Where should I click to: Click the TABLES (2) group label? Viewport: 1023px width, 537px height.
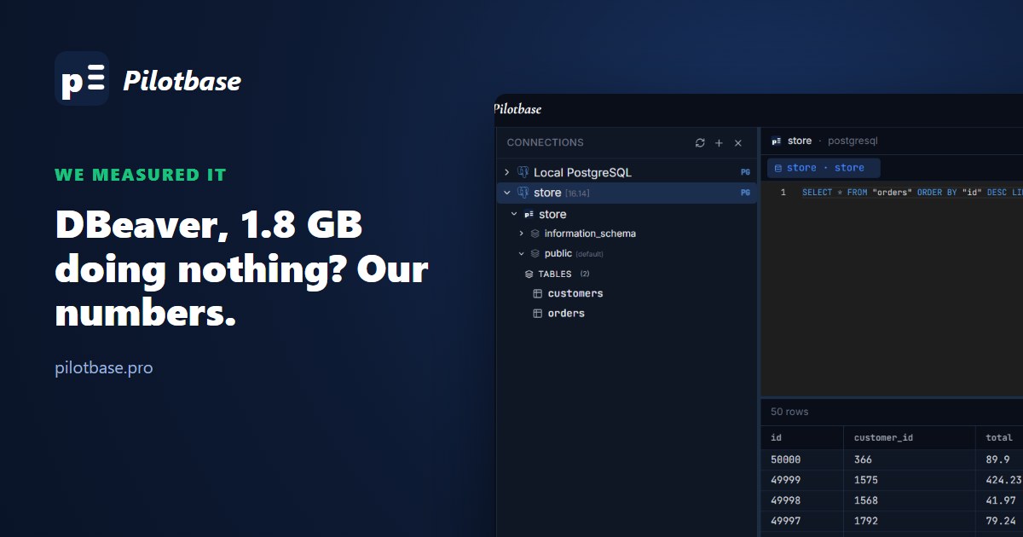564,274
